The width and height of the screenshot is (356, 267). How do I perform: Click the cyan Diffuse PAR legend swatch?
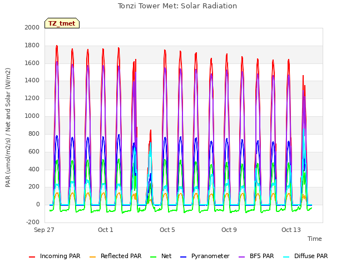pyautogui.click(x=286, y=257)
